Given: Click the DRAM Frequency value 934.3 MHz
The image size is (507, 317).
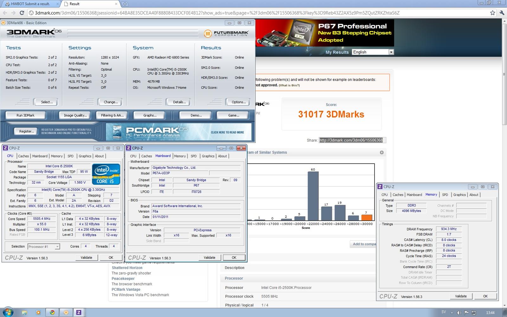Looking at the screenshot, I should [x=449, y=229].
